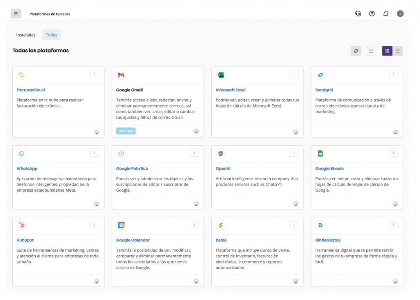Click the footer globe icon on Gmail card
This screenshot has width=420, height=300.
[196, 131]
